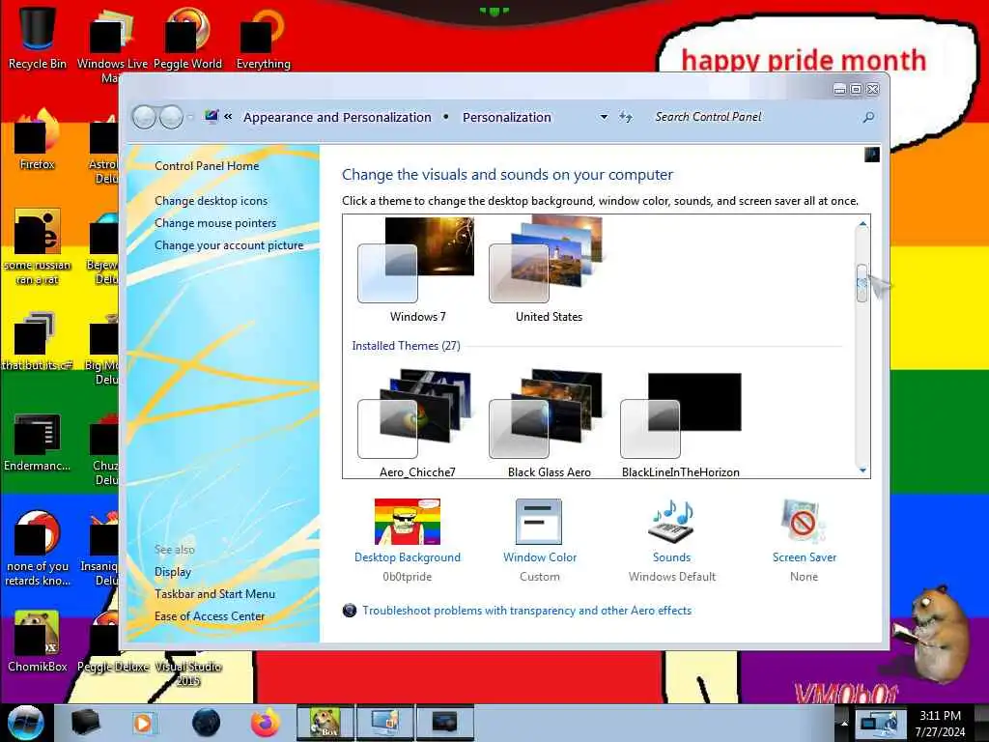989x742 pixels.
Task: Click the Personalization taskbar window button
Action: click(385, 723)
